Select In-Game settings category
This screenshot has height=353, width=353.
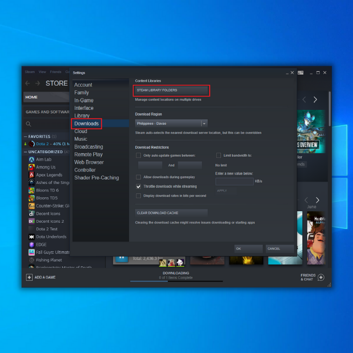[x=84, y=100]
